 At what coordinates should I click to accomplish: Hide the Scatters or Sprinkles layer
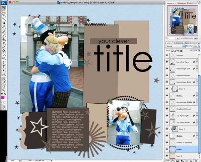pyautogui.click(x=167, y=143)
